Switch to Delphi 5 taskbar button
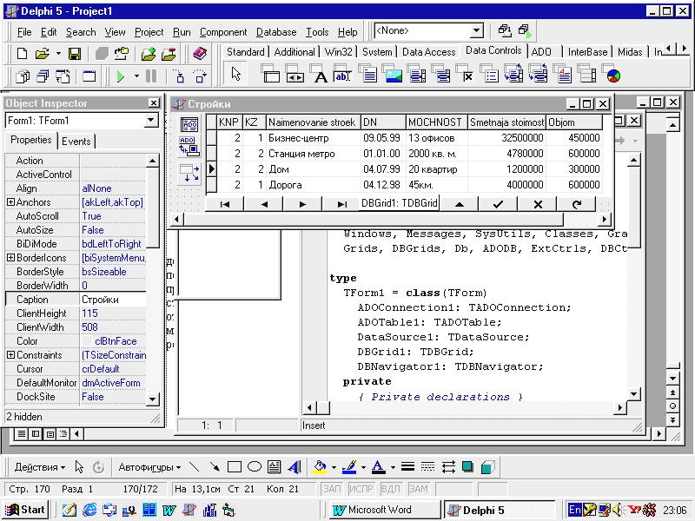Viewport: 695px width, 521px height. [x=499, y=510]
